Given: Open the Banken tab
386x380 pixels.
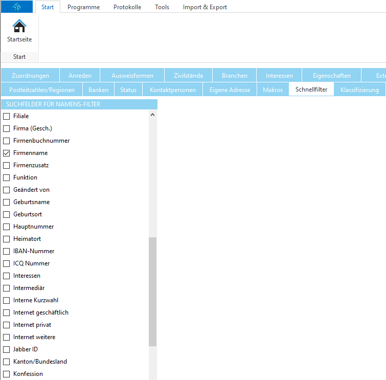Looking at the screenshot, I should (x=98, y=90).
